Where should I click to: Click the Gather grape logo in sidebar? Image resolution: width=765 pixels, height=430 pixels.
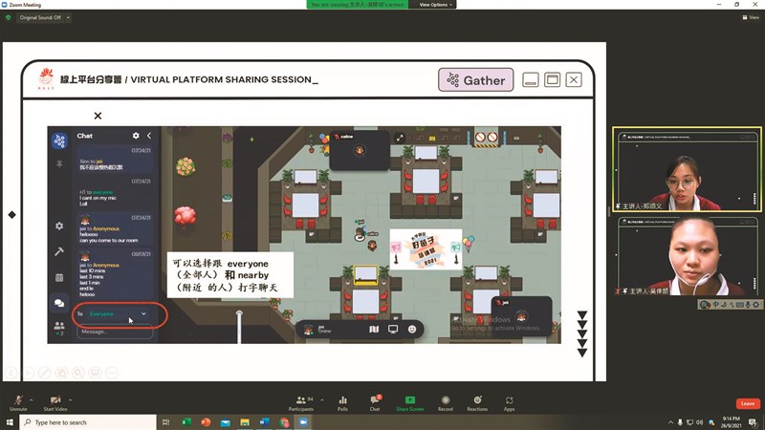tap(59, 141)
